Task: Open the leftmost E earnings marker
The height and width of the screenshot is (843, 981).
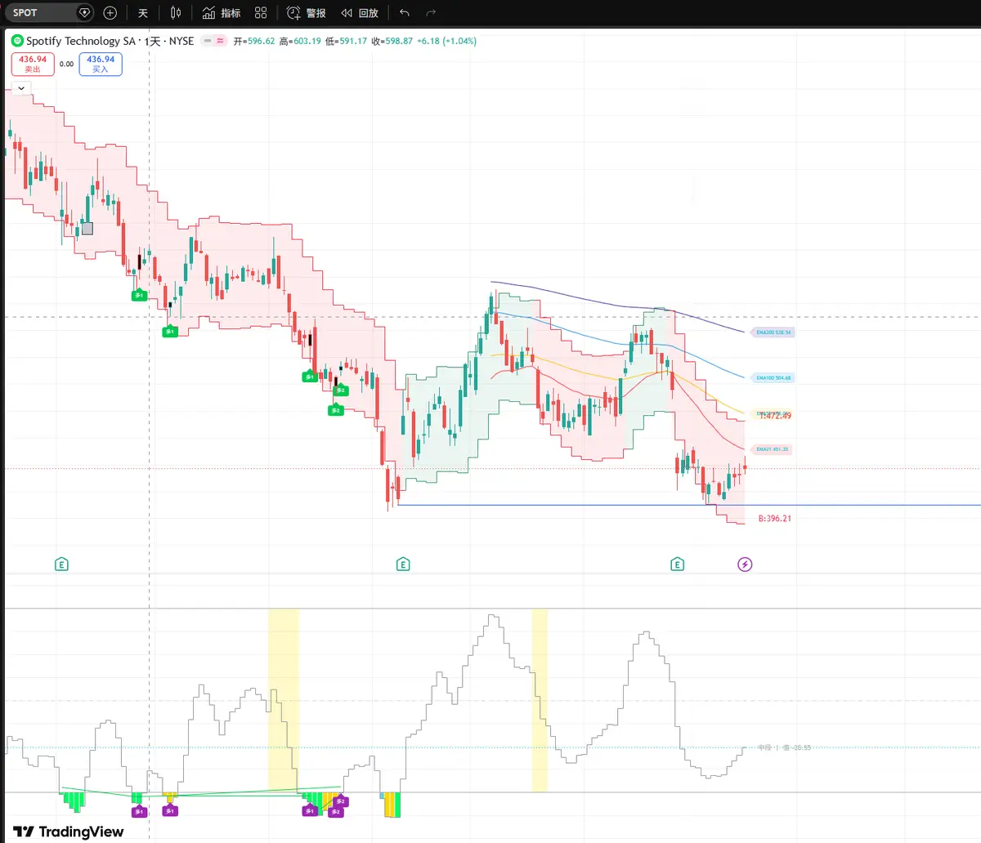Action: click(x=61, y=564)
